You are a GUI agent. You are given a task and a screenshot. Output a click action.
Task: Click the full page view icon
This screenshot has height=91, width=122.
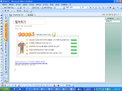click(x=55, y=8)
